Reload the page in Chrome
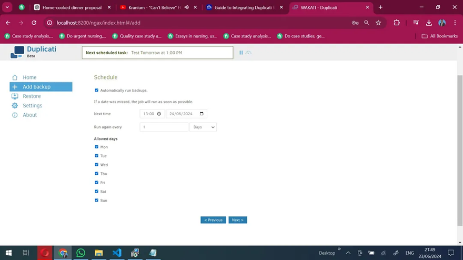This screenshot has width=463, height=260. [34, 23]
